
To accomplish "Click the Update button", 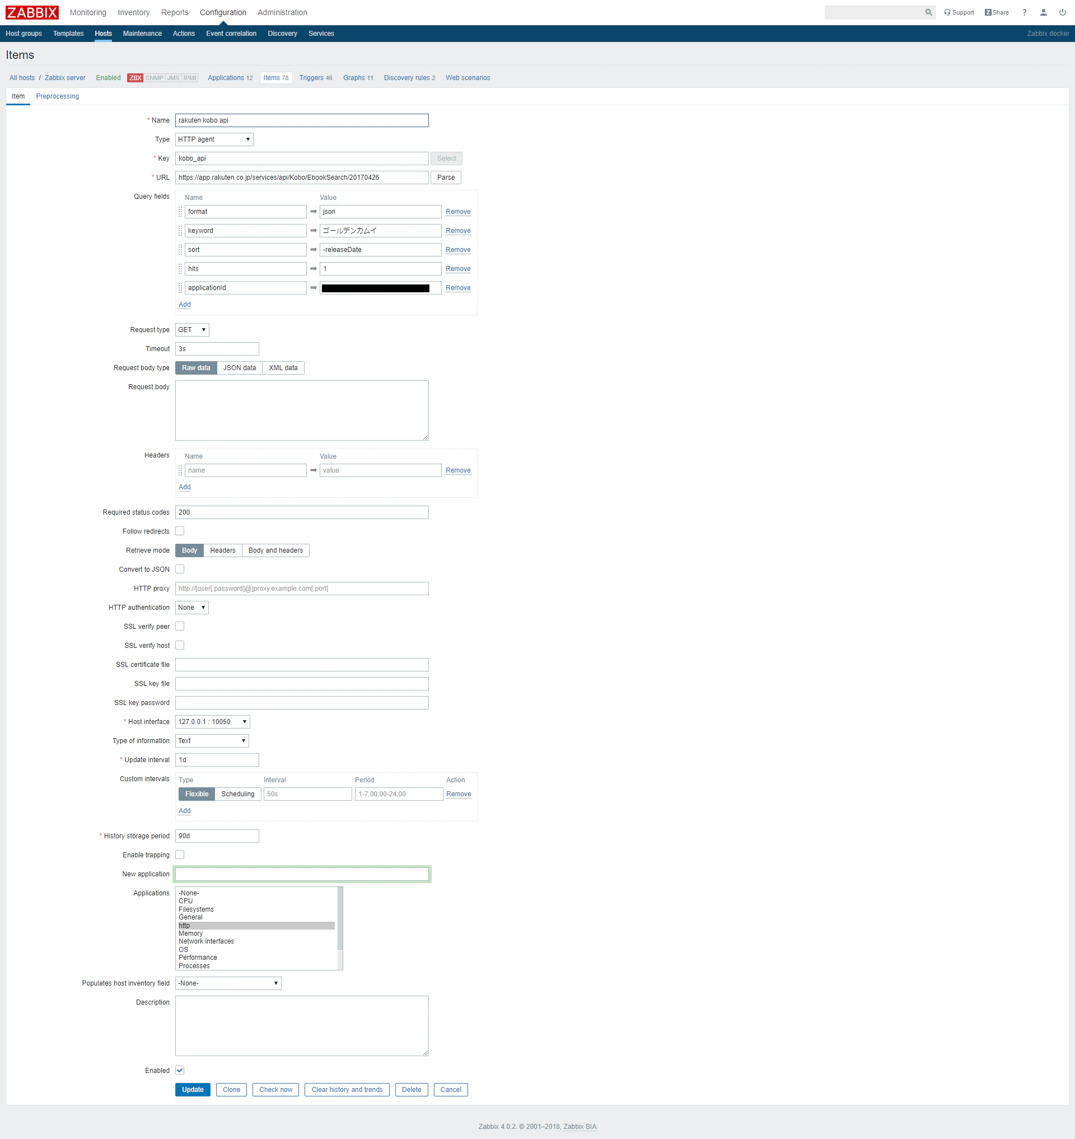I will pyautogui.click(x=193, y=1090).
